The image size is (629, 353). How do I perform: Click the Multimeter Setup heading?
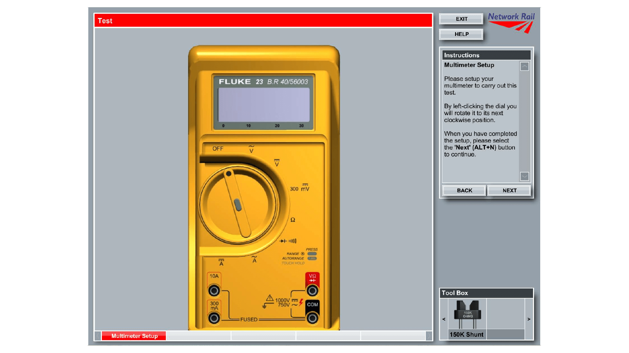click(x=469, y=65)
